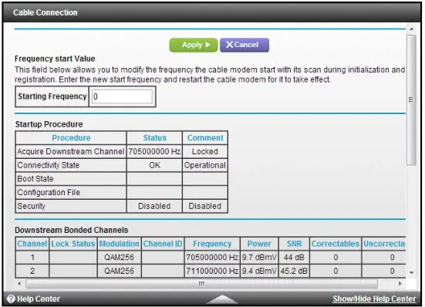Viewport: 425px width, 307px height.
Task: Click the 9.4 dBmV power cell
Action: coord(259,271)
